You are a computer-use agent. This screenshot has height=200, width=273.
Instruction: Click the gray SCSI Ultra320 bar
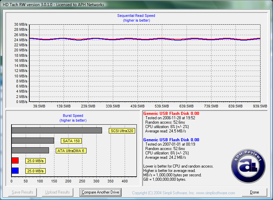pos(56,130)
